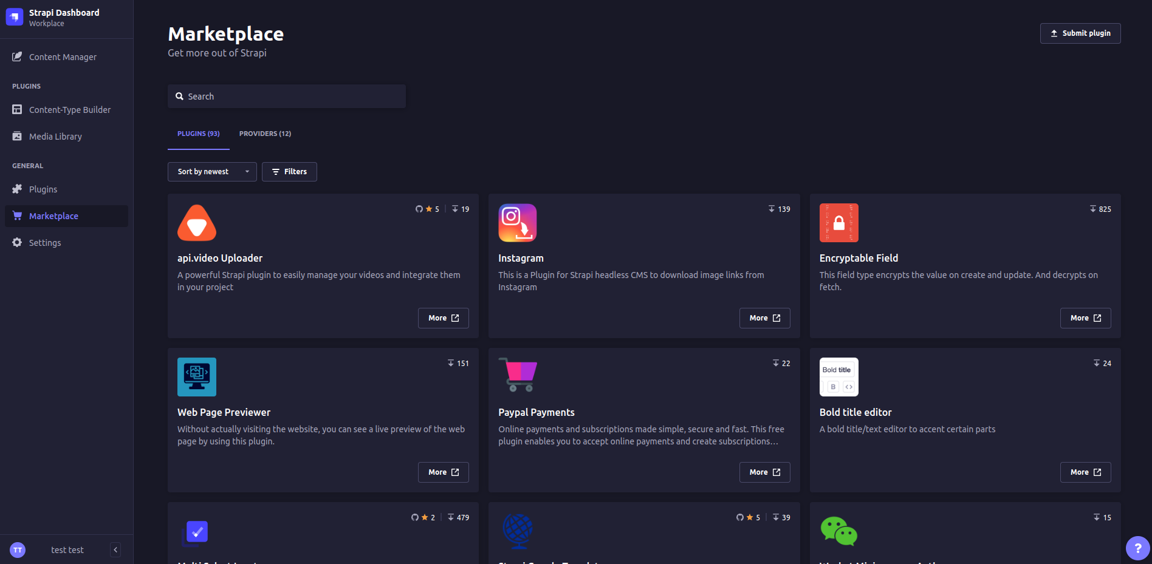Click the GitHub stars 2 indicator
This screenshot has width=1152, height=564.
(x=423, y=517)
